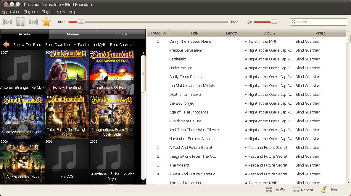Select the track Age of False Innocence
Screen dimensions: 351x196
click(247, 112)
